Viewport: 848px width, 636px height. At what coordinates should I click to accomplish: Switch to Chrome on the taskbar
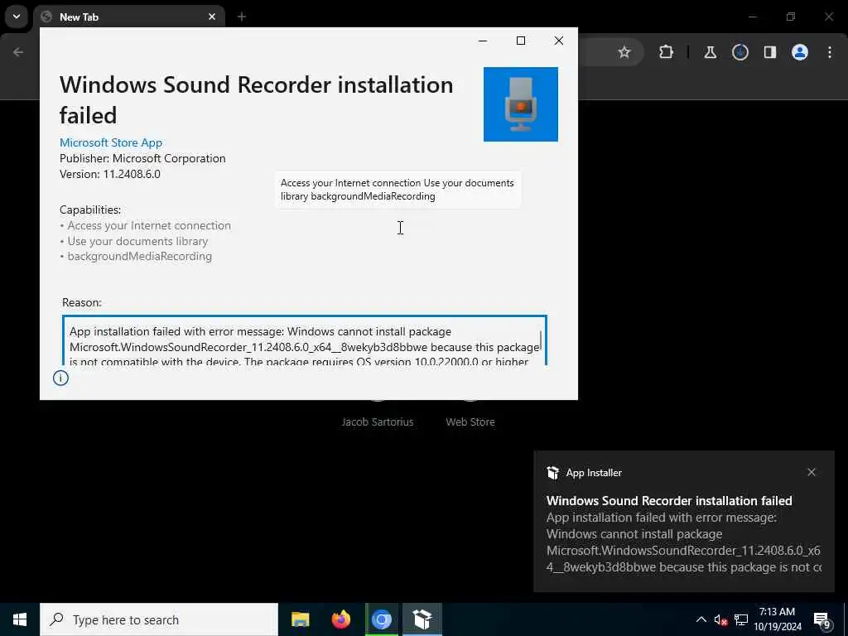381,619
